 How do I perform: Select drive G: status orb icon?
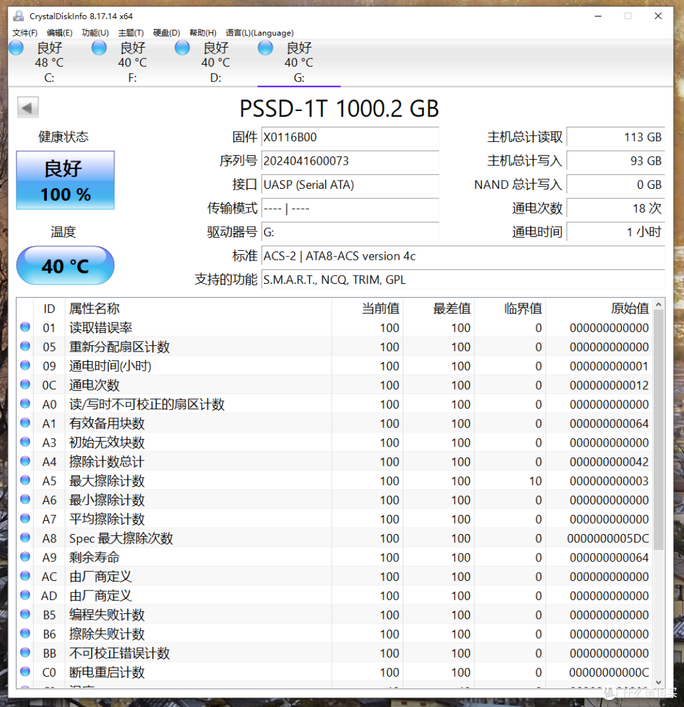pyautogui.click(x=265, y=48)
